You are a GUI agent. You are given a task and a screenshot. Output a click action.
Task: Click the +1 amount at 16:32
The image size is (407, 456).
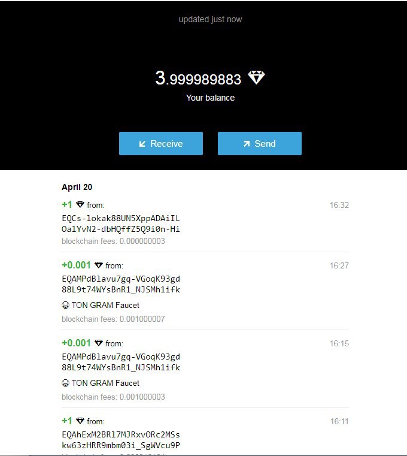[67, 204]
